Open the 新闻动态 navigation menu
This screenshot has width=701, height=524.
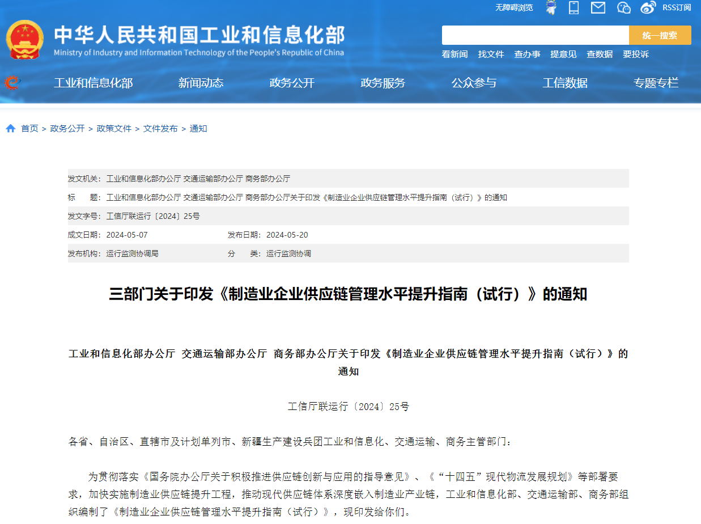201,83
